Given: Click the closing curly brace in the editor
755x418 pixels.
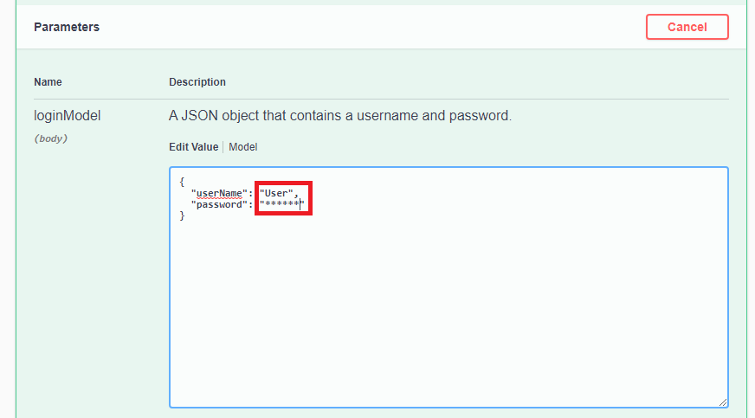Looking at the screenshot, I should coord(182,215).
